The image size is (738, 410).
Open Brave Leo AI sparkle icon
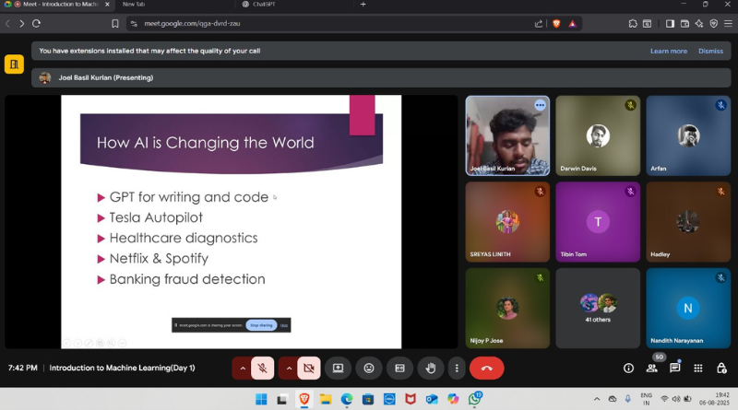699,24
